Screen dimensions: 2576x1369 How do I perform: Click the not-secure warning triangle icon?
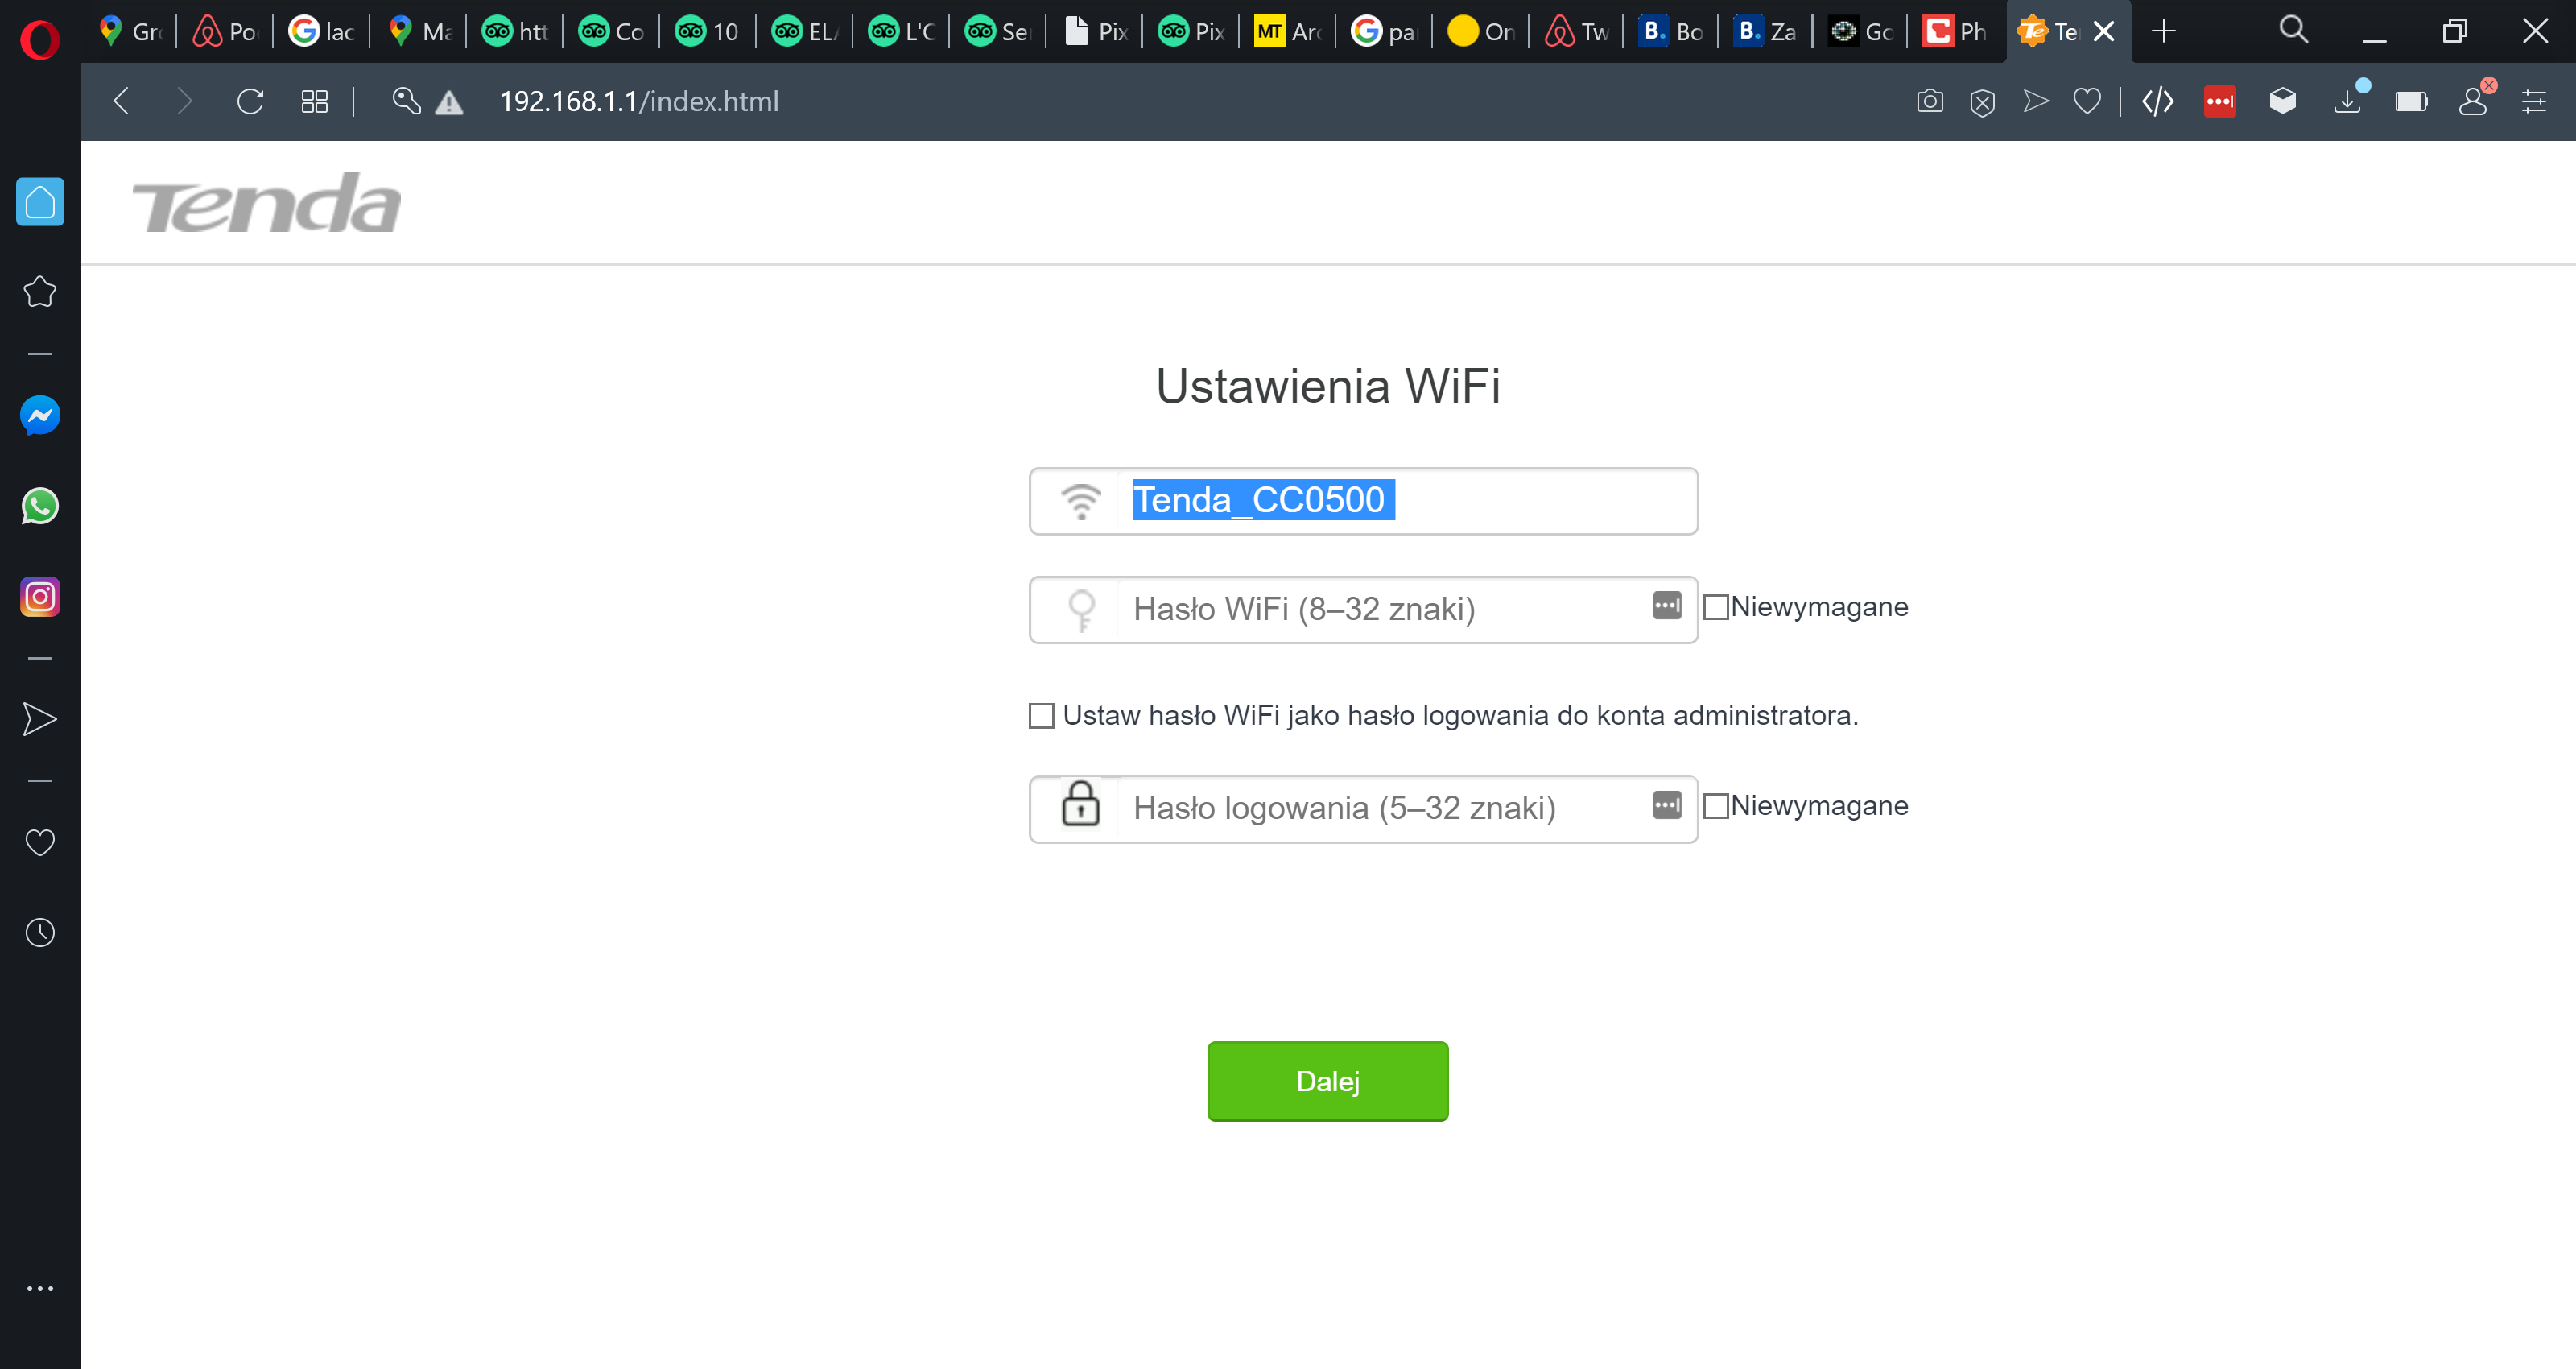pos(449,102)
